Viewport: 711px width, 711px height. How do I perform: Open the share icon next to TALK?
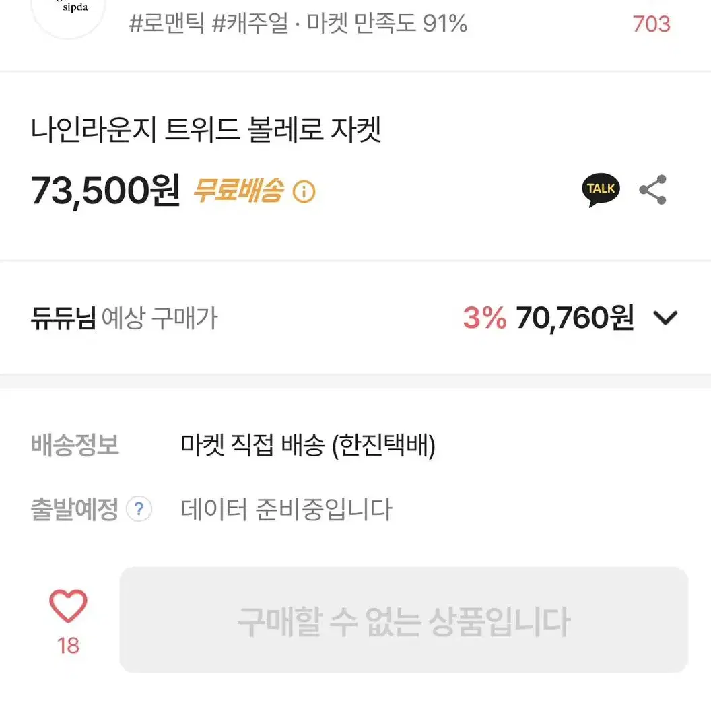pyautogui.click(x=653, y=190)
